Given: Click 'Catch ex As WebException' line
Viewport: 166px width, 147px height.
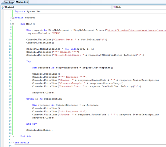Looking at the screenshot, I should tap(44, 99).
